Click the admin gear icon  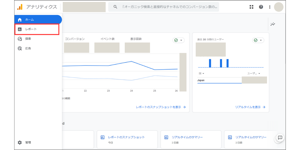(x=20, y=142)
